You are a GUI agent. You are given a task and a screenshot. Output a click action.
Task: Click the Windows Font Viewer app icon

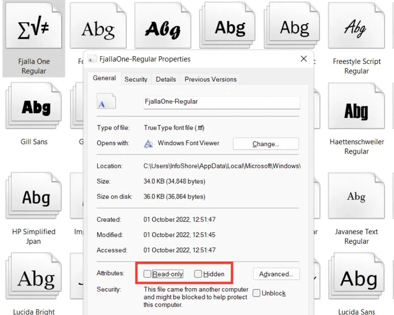point(148,143)
